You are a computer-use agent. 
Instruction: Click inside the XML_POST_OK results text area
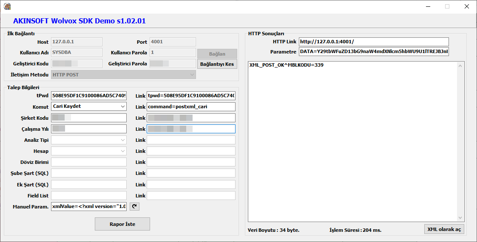tap(353, 140)
